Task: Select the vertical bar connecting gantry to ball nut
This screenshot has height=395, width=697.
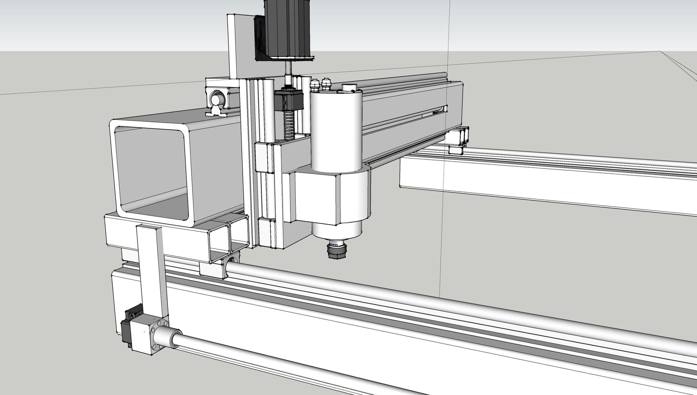Action: pyautogui.click(x=151, y=269)
